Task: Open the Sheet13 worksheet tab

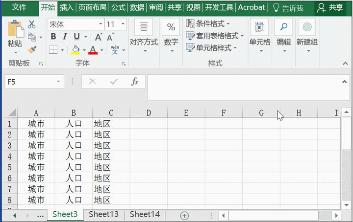Action: coord(103,214)
